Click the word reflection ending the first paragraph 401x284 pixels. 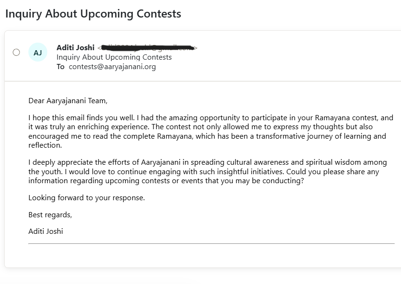[x=45, y=145]
